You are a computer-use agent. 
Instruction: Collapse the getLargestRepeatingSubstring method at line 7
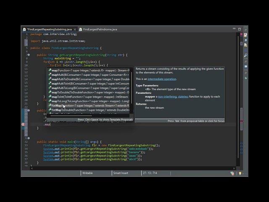(29, 55)
